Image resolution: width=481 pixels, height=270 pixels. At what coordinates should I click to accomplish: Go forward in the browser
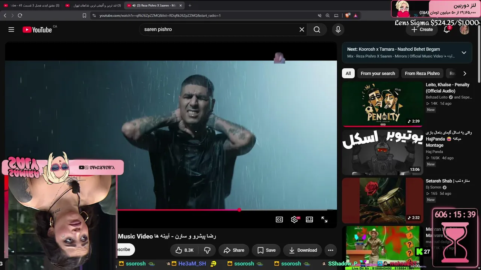point(12,15)
